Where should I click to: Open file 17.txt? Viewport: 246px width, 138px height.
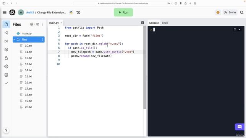point(28,89)
